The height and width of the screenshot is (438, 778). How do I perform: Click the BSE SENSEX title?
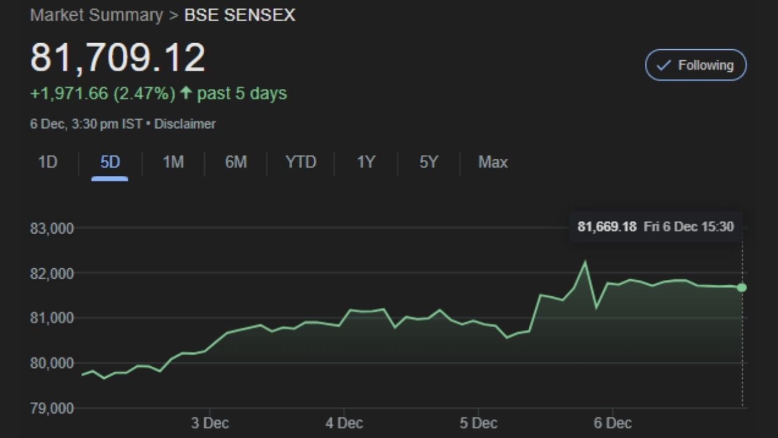[239, 15]
